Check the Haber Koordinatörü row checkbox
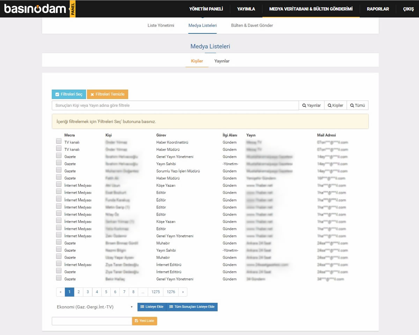Screen dimensions: 419x335 click(x=59, y=141)
